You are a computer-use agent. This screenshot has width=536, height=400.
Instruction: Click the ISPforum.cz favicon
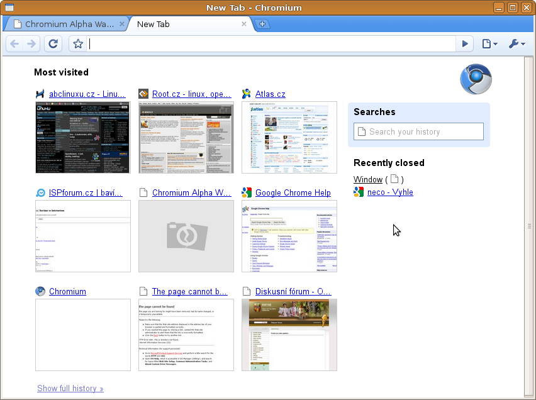[40, 193]
